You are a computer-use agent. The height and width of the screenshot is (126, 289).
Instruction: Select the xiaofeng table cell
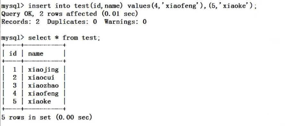click(43, 94)
